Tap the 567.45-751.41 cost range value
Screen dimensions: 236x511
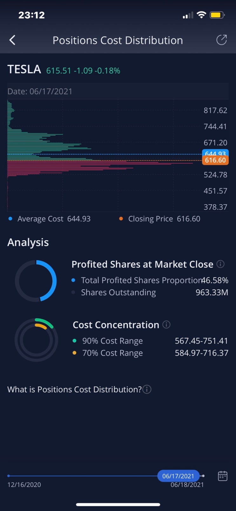201,341
